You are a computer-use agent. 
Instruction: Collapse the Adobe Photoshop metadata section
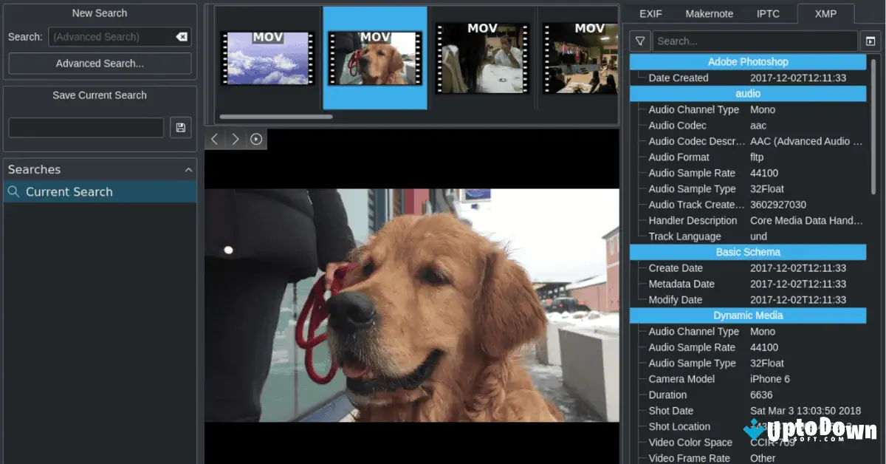click(x=748, y=61)
